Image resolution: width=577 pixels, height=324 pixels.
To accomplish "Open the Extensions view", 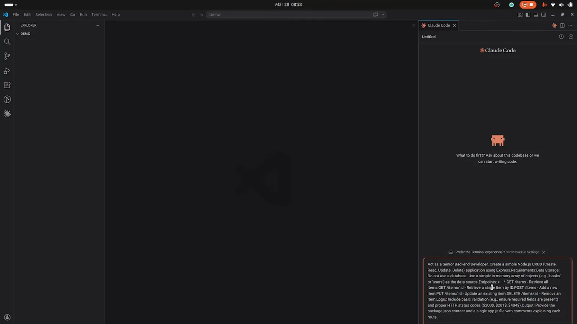I will pyautogui.click(x=7, y=85).
